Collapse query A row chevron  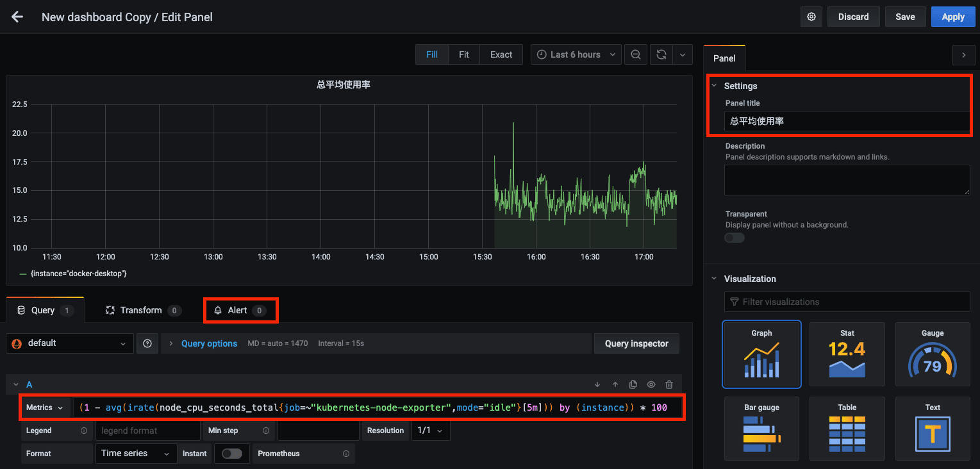[x=15, y=384]
